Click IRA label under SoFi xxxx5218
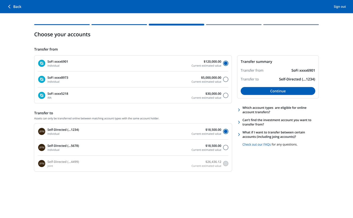353x218 pixels. (49, 98)
